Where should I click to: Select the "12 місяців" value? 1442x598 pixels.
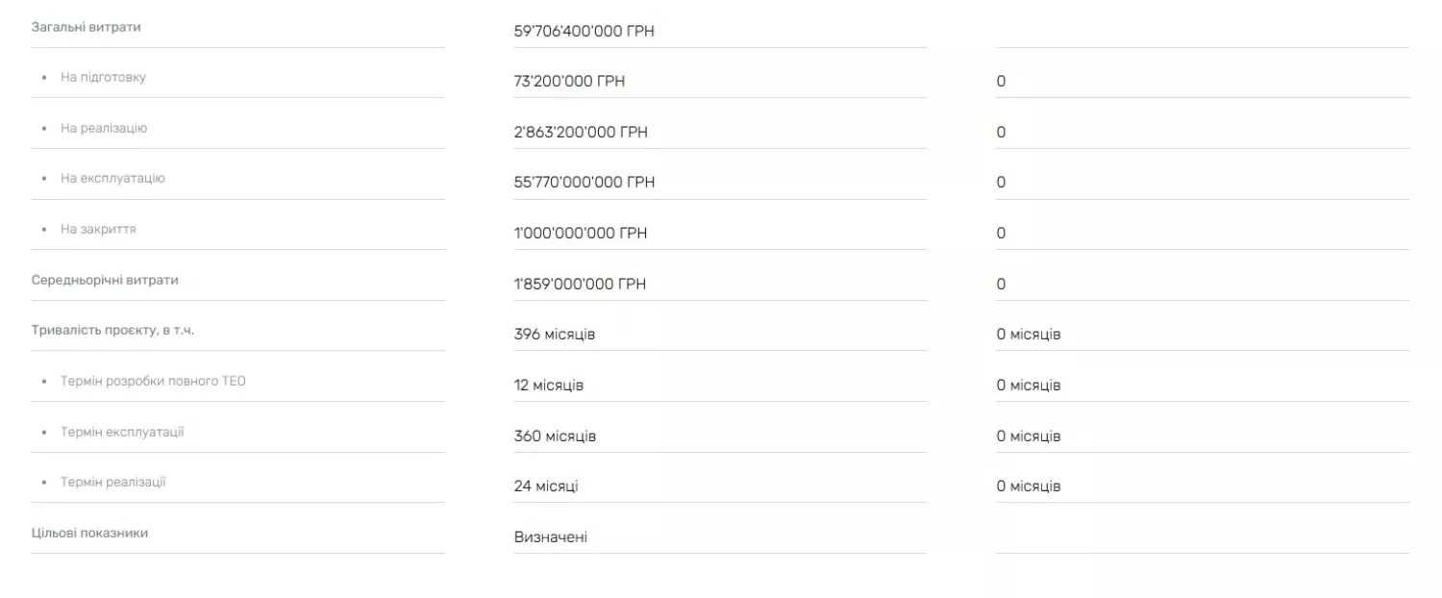click(x=549, y=386)
